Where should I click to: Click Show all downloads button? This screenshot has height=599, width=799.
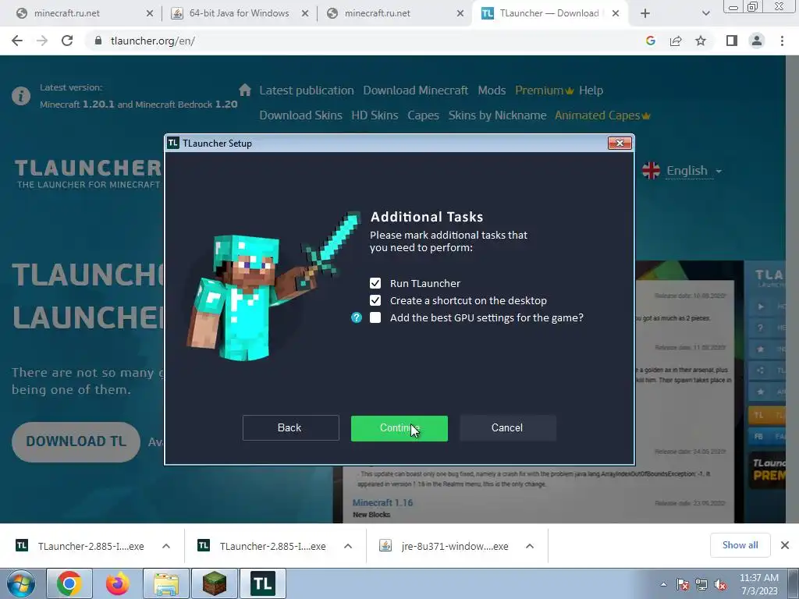point(740,545)
